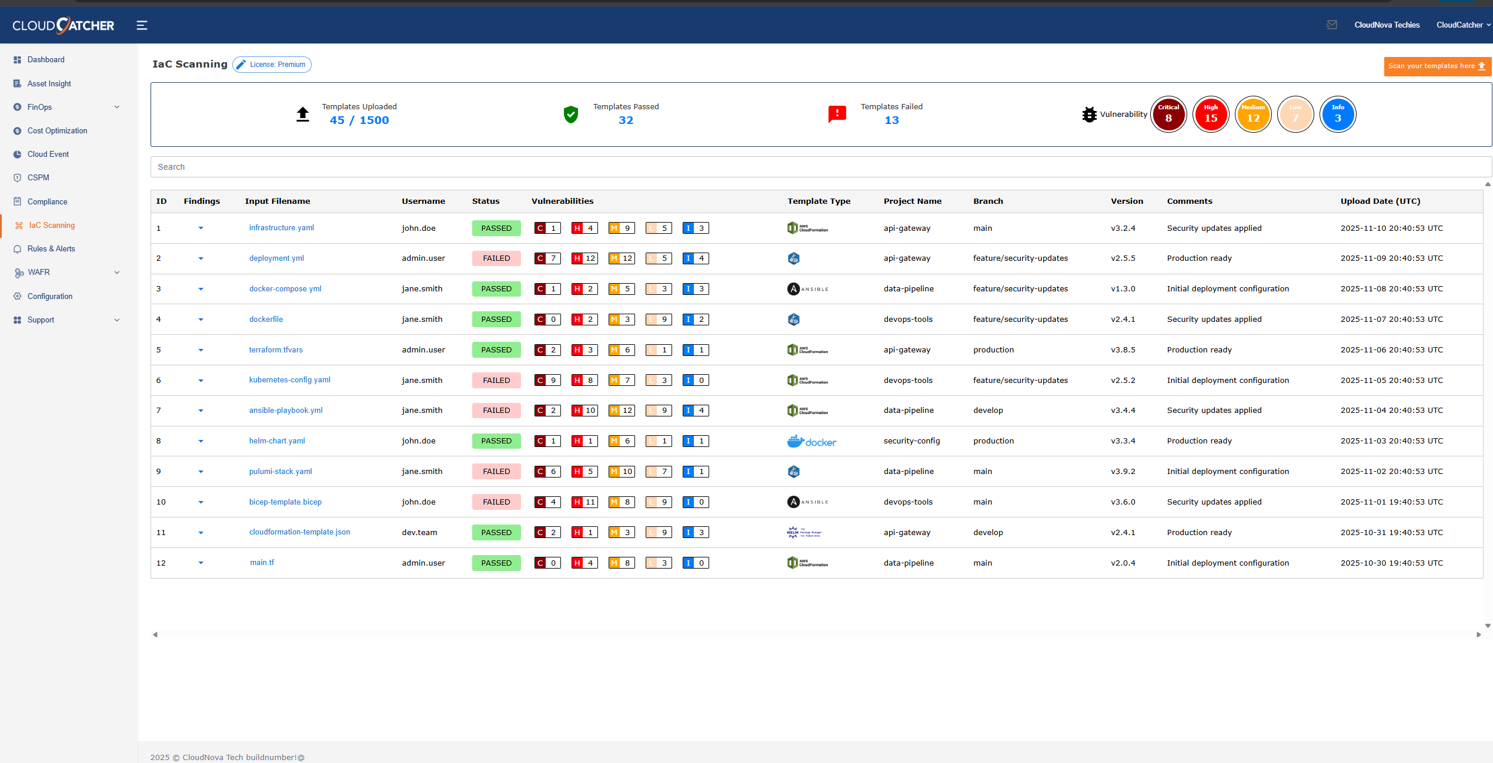Click the CSPM shield icon in sidebar

pos(17,178)
